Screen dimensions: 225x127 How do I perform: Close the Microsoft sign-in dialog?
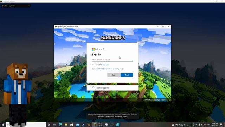pos(168,26)
